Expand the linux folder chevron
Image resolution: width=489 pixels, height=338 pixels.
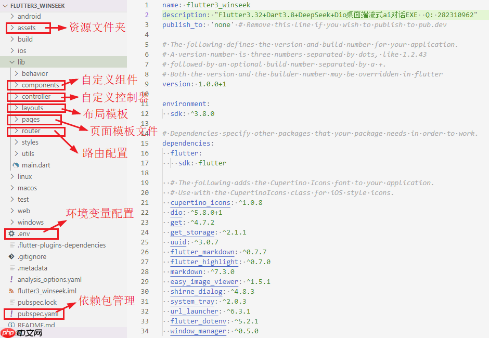pos(12,176)
